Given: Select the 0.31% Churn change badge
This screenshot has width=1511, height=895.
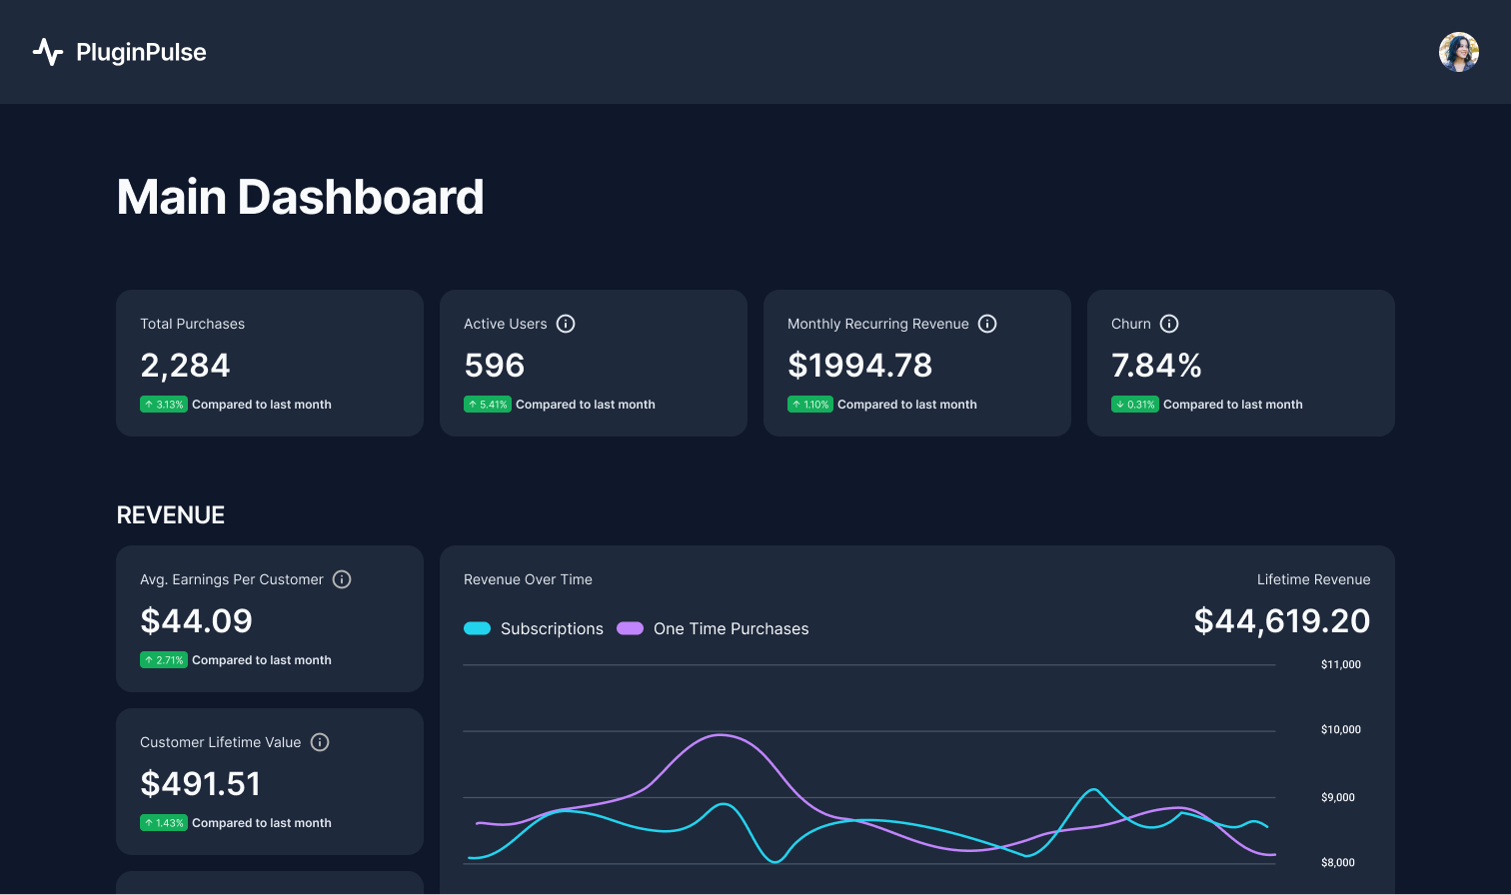Looking at the screenshot, I should 1135,405.
